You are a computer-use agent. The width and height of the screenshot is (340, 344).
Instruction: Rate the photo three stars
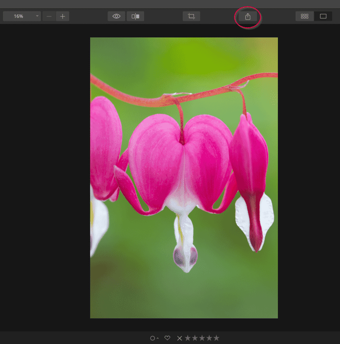pyautogui.click(x=202, y=338)
